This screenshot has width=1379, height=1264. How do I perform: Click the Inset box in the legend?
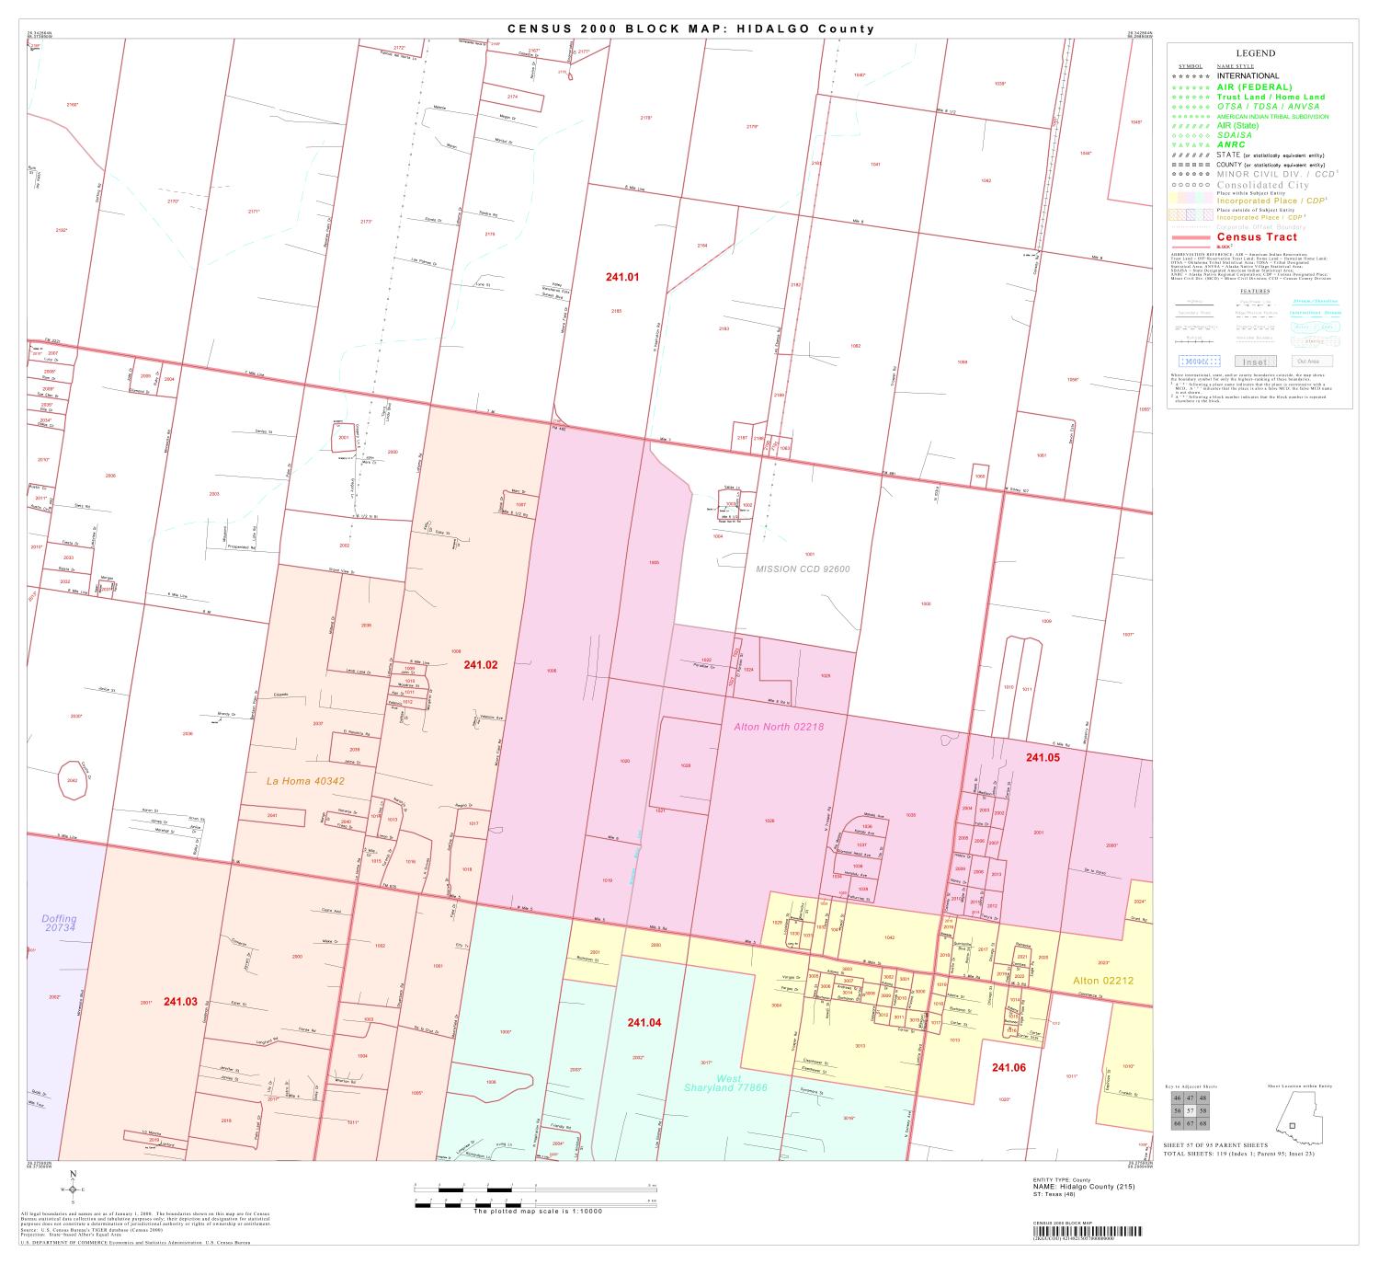pyautogui.click(x=1255, y=362)
